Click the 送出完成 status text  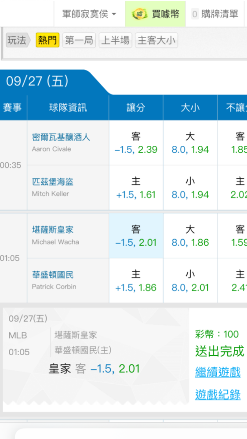click(x=220, y=351)
